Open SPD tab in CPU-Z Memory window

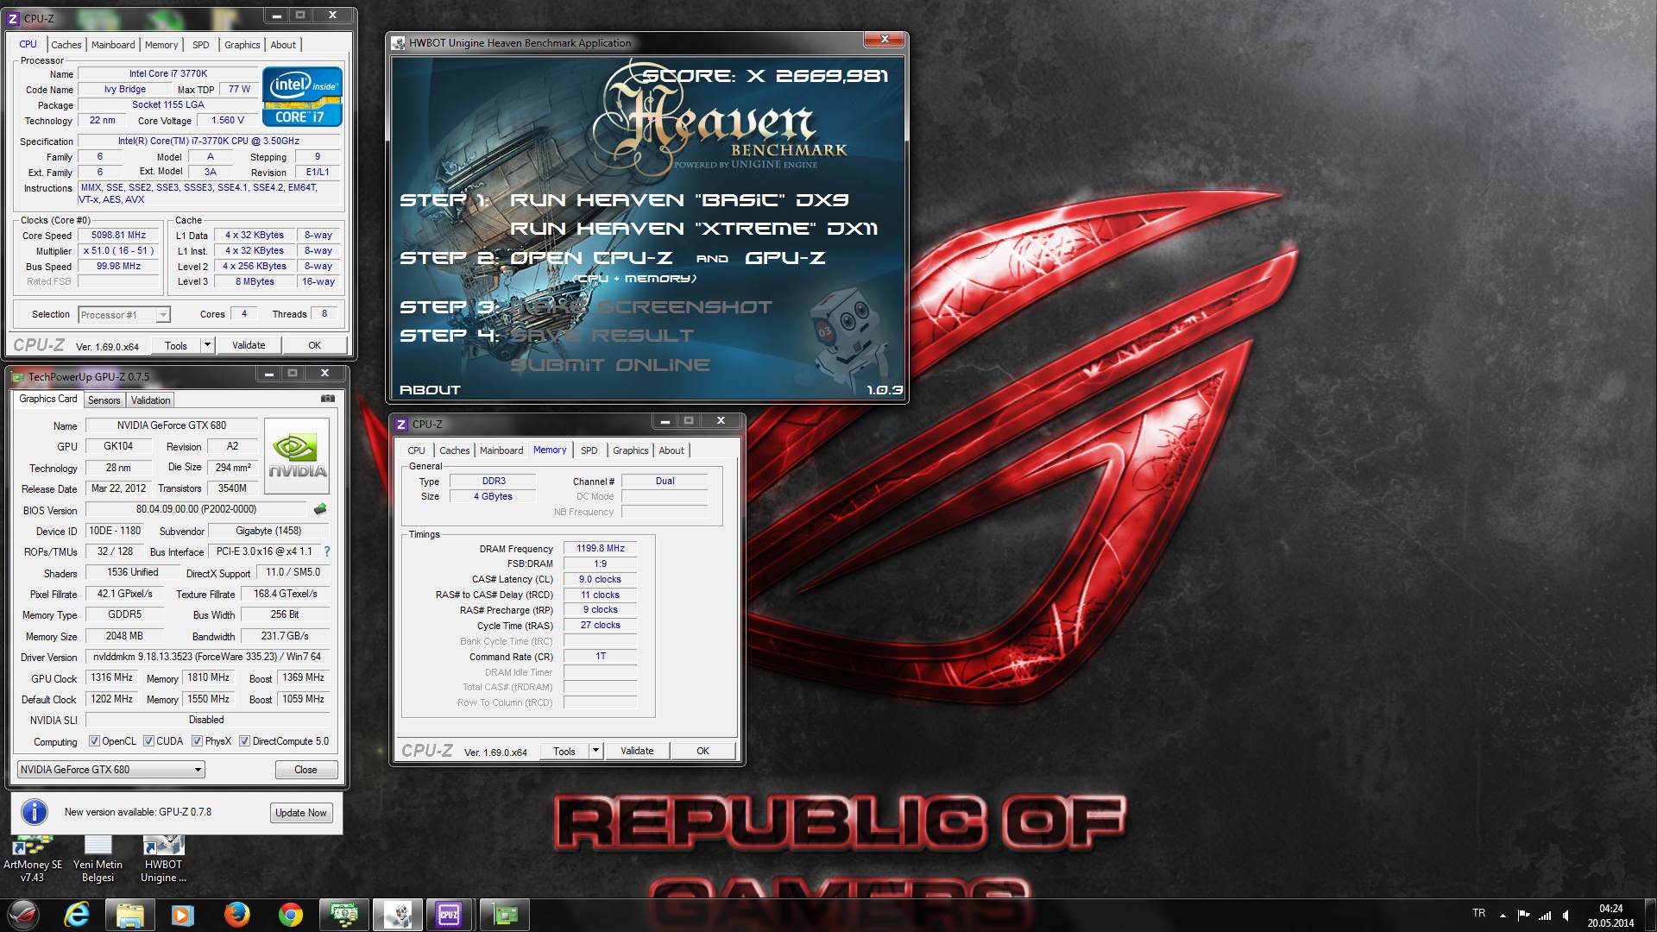point(589,450)
